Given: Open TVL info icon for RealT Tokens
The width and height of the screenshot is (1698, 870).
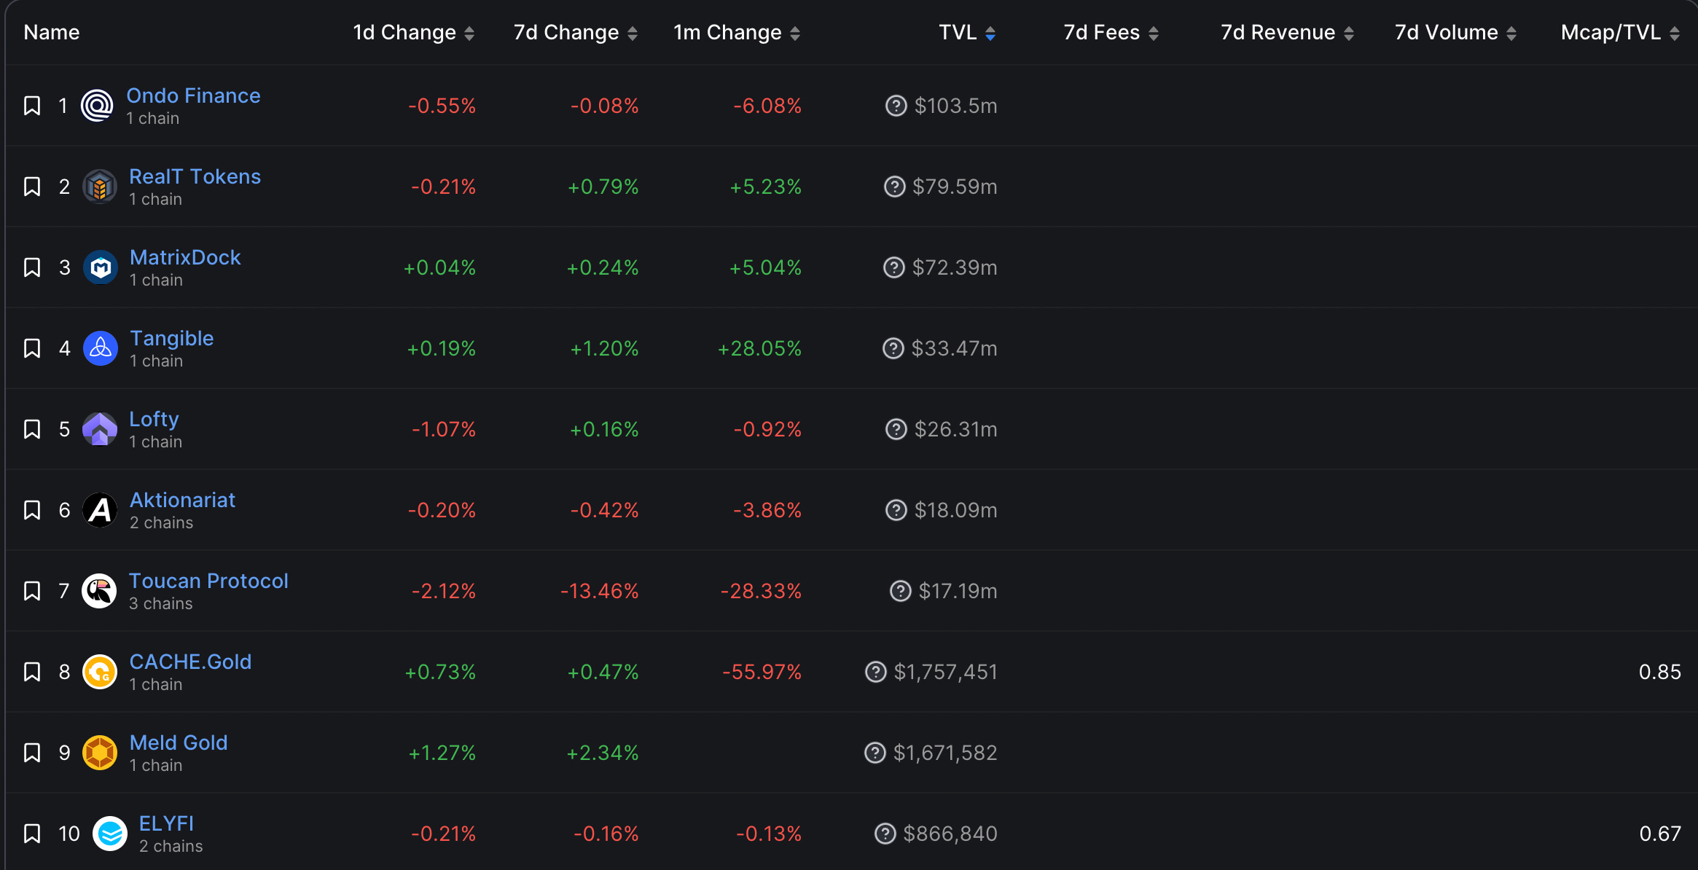Looking at the screenshot, I should pos(894,187).
